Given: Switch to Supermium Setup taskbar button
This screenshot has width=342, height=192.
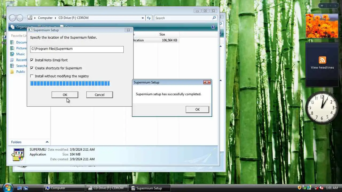Looking at the screenshot, I should pos(149,188).
